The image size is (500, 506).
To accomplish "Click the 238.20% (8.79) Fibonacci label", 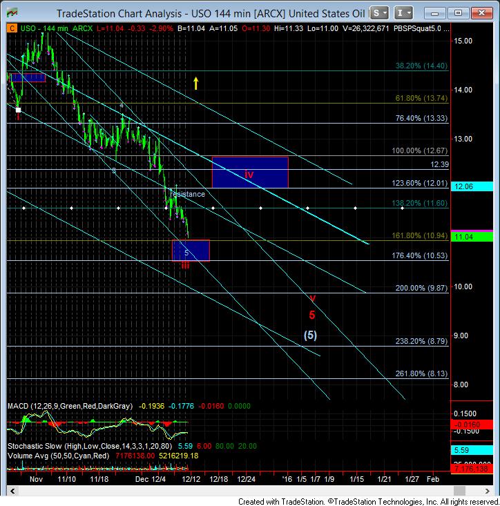I will click(x=421, y=341).
